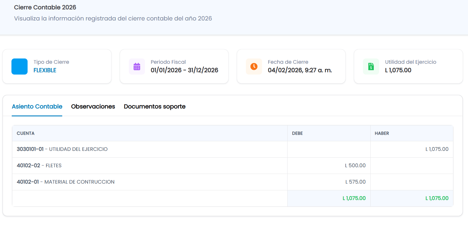Click the Visualiza la información registrada subtitle
Image resolution: width=468 pixels, height=226 pixels.
(113, 18)
